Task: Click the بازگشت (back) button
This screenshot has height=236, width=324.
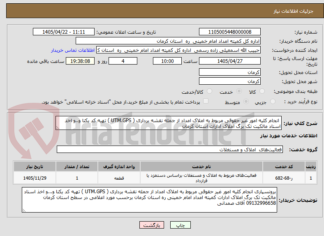Action: tap(152, 225)
